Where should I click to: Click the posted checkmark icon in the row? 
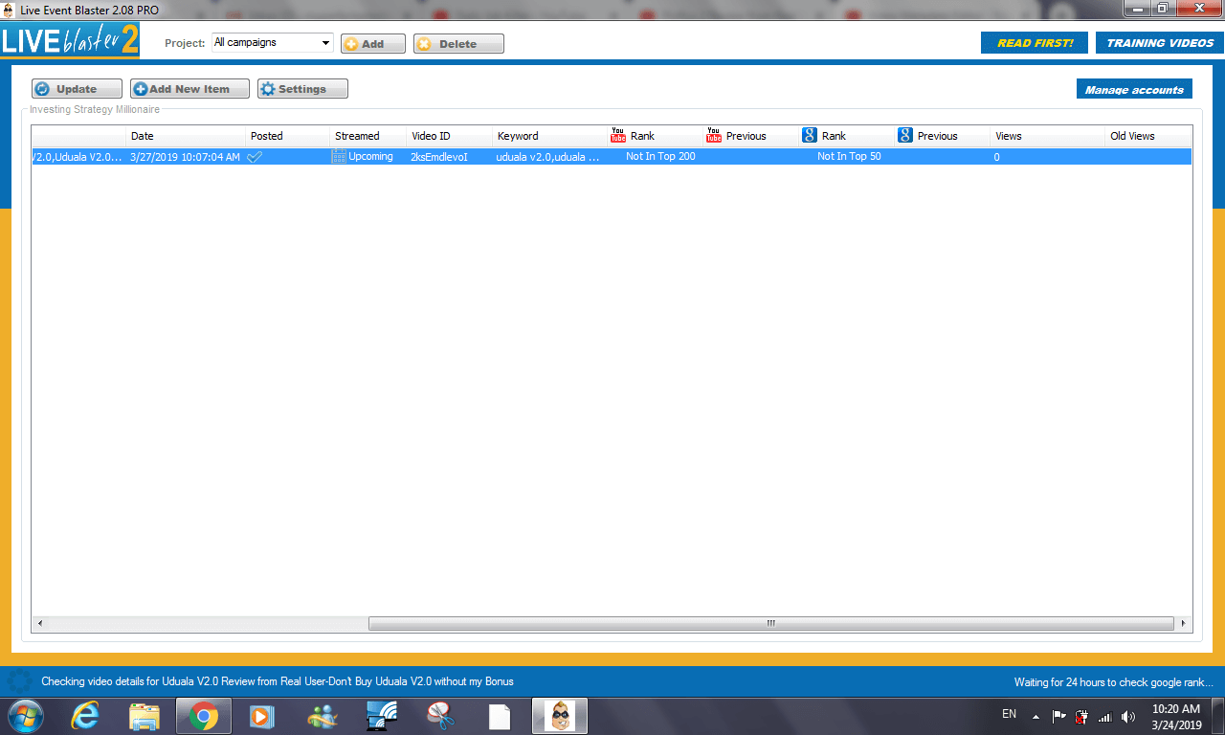pos(255,157)
